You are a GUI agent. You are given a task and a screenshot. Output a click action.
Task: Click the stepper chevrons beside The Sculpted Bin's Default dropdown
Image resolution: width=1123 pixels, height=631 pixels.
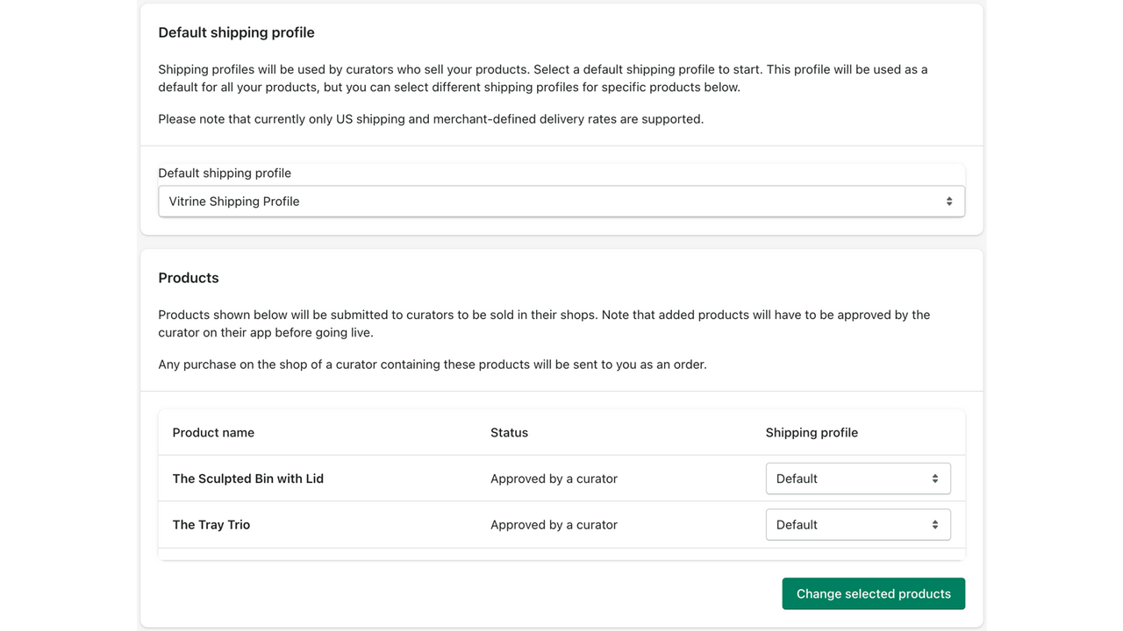(933, 479)
